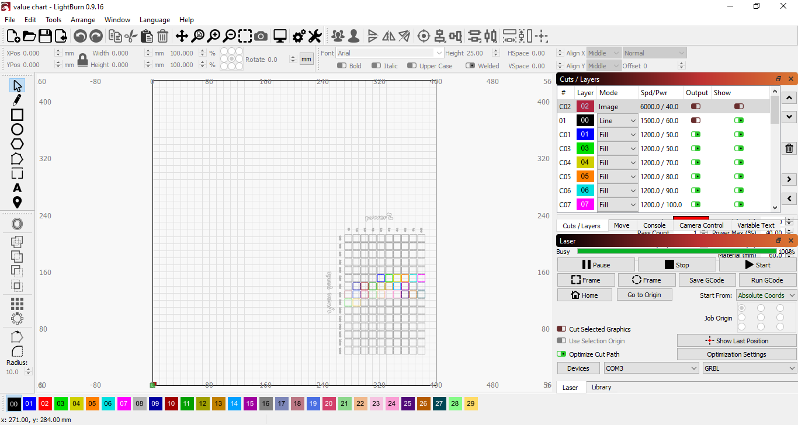Screen dimensions: 798x425
Task: Open the Tools menu
Action: click(x=53, y=20)
